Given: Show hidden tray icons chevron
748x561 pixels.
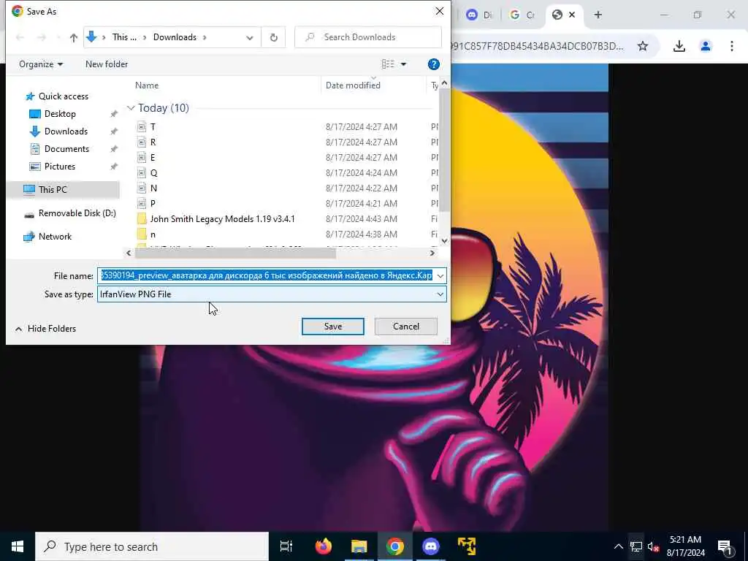Looking at the screenshot, I should 618,546.
